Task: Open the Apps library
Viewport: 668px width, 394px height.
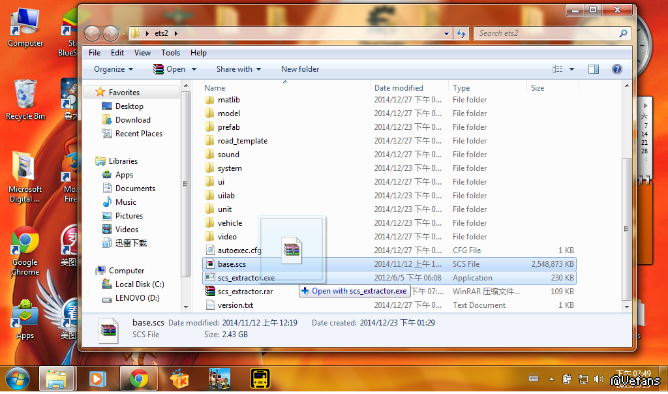Action: click(x=124, y=175)
